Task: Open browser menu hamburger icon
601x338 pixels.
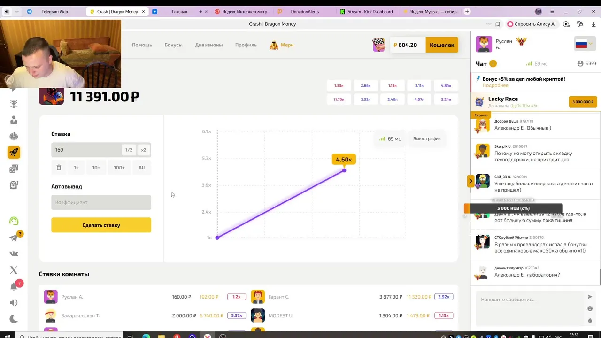Action: (552, 12)
